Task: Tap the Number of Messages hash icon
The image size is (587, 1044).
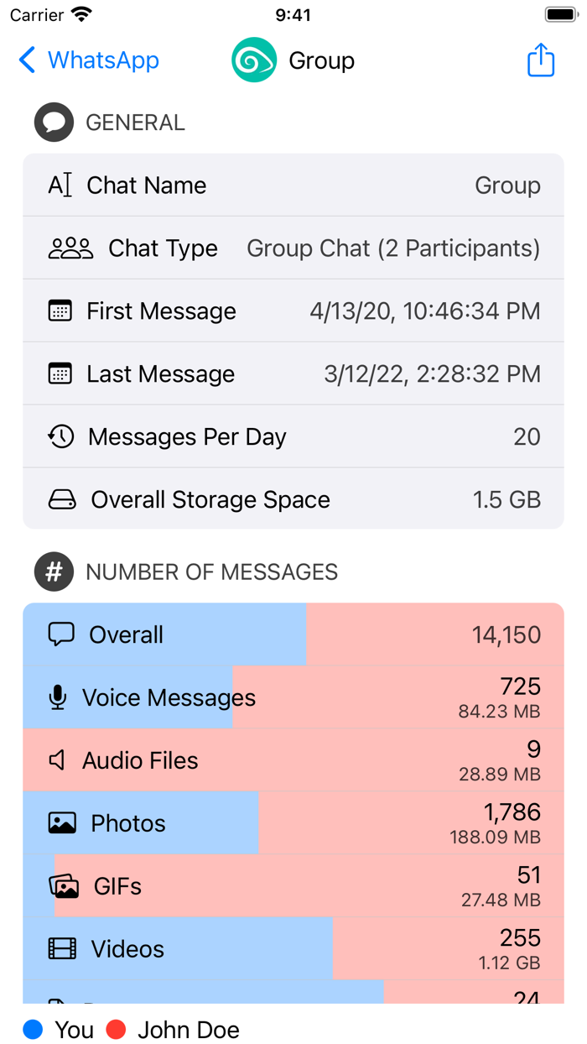Action: pos(54,572)
